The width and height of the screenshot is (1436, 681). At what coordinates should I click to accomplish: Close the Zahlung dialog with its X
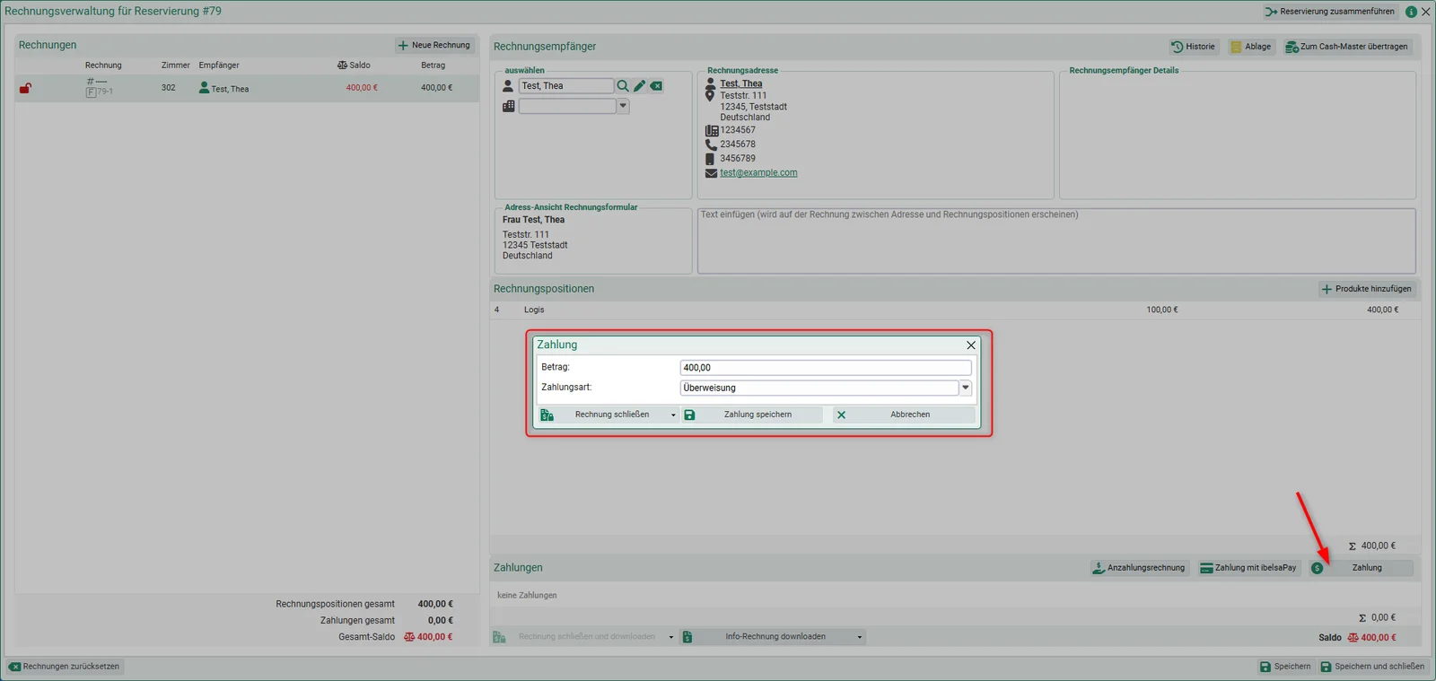pos(971,345)
